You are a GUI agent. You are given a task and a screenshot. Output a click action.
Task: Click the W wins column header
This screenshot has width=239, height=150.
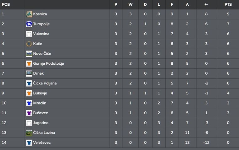click(131, 4)
